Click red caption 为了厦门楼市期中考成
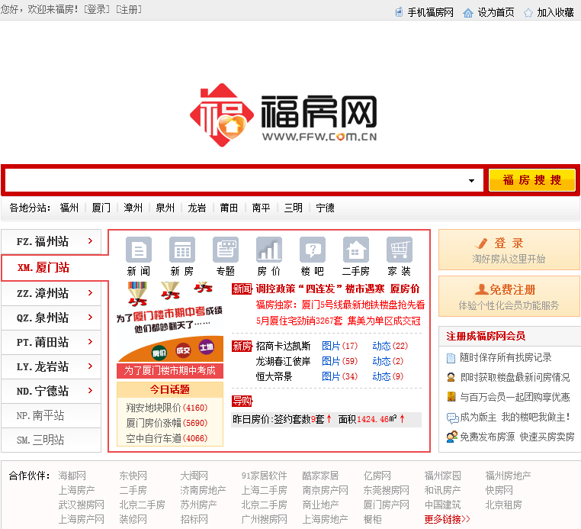Viewport: 581px width, 529px height. [x=170, y=370]
